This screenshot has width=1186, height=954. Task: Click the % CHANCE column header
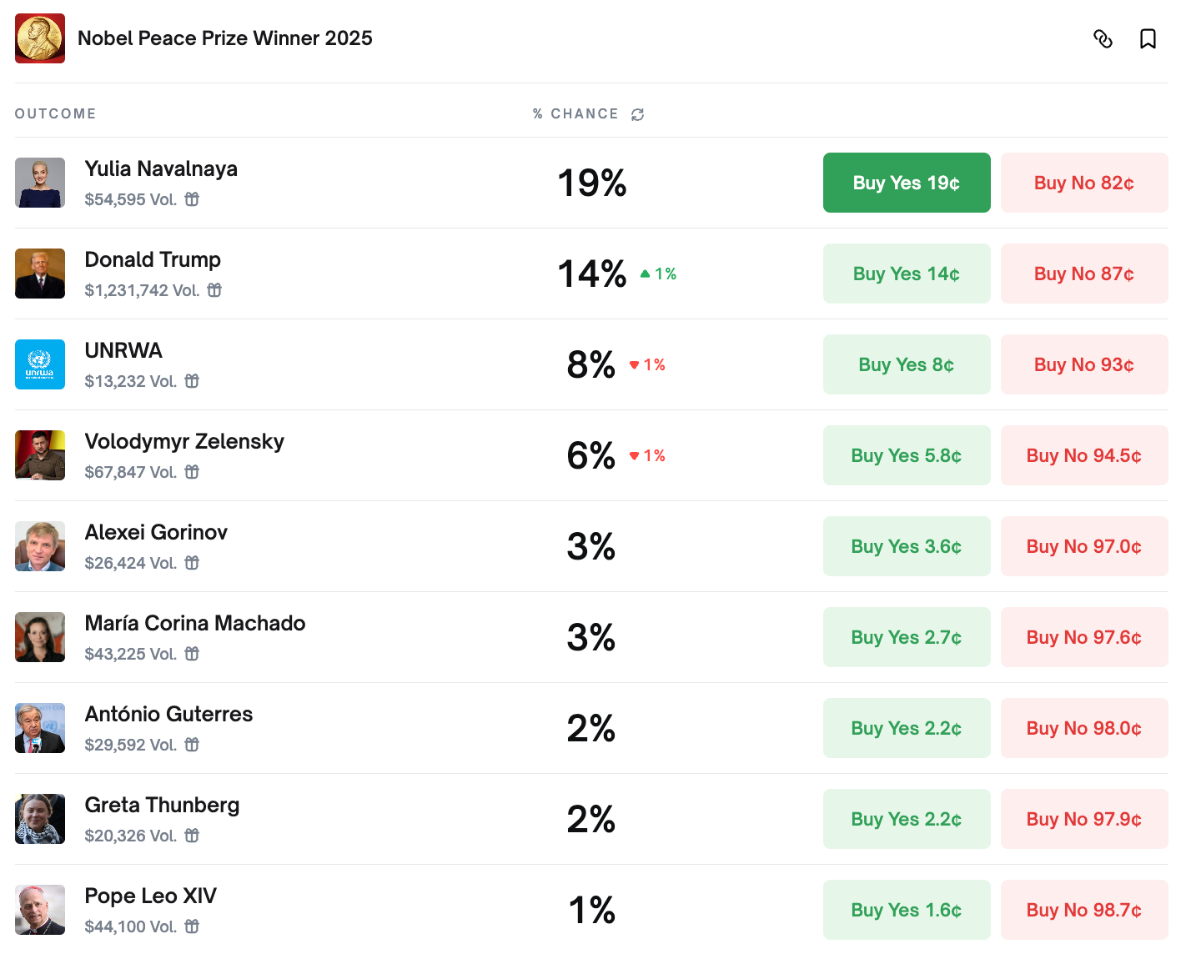(575, 114)
